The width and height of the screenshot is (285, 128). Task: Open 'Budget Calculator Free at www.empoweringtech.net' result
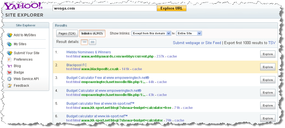tap(108, 78)
